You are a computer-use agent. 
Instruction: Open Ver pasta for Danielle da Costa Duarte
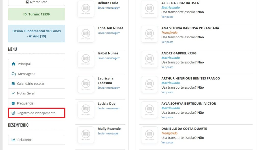167,143
